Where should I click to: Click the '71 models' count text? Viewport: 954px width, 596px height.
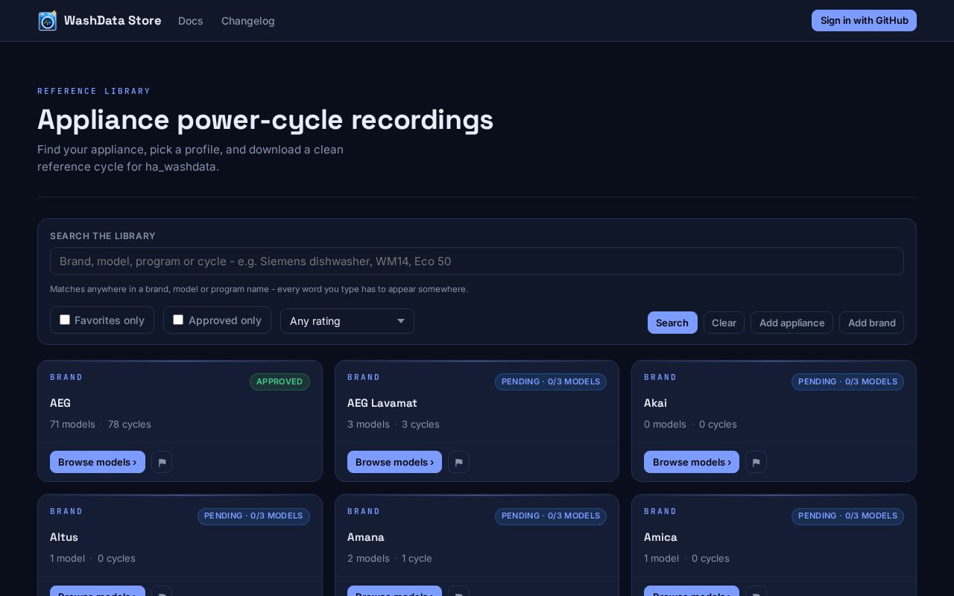click(x=72, y=424)
